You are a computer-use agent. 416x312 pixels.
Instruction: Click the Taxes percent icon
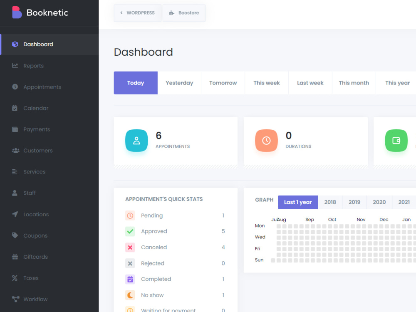pos(15,278)
